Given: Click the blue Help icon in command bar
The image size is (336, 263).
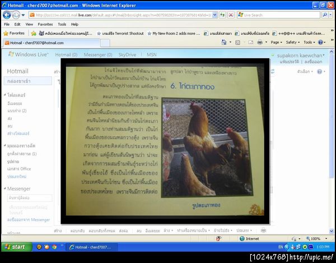Looking at the screenshot, I should (x=320, y=43).
